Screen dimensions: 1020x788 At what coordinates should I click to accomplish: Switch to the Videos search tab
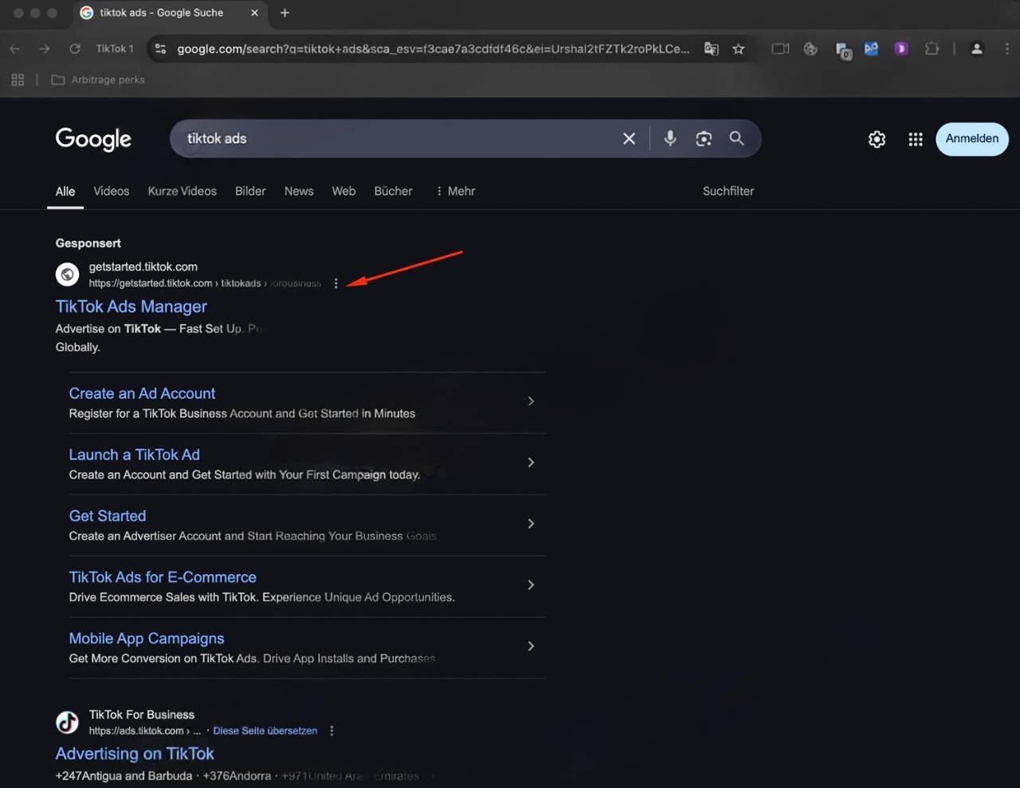click(112, 191)
